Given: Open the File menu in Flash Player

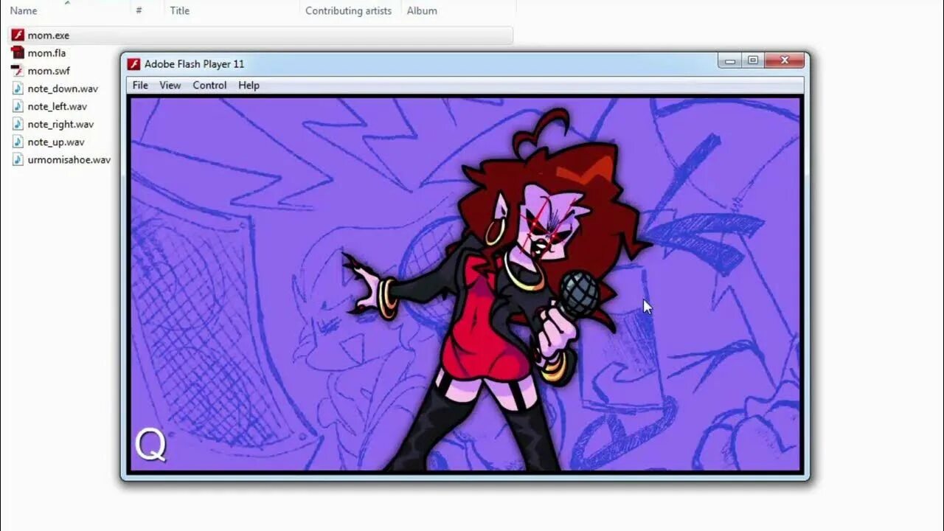Looking at the screenshot, I should pos(140,86).
